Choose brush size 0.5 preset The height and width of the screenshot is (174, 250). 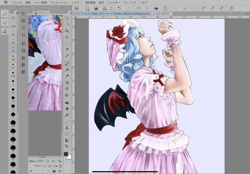(x=13, y=49)
